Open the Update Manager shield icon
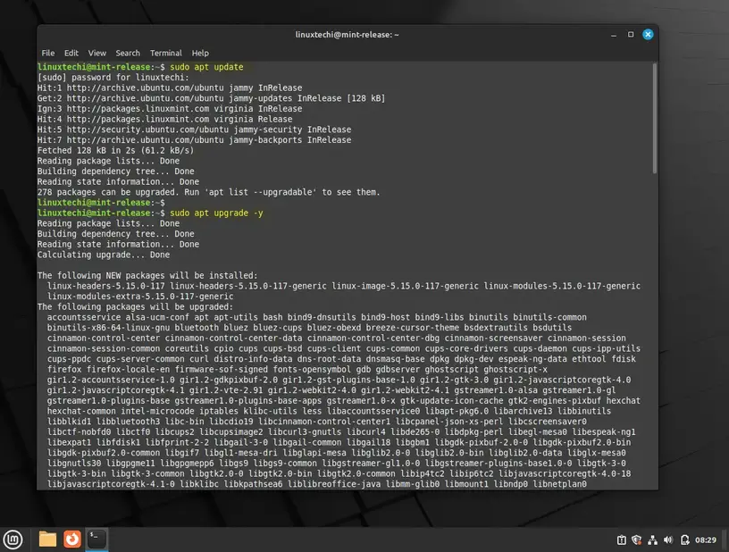The width and height of the screenshot is (729, 552). point(636,539)
